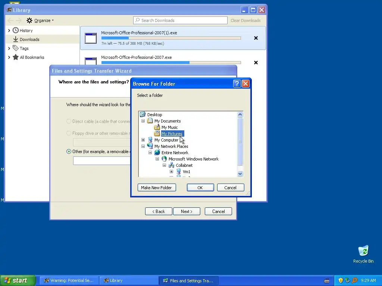
Task: Cancel the Microsoft-Office-Professional-2007.exe download
Action: click(x=256, y=63)
